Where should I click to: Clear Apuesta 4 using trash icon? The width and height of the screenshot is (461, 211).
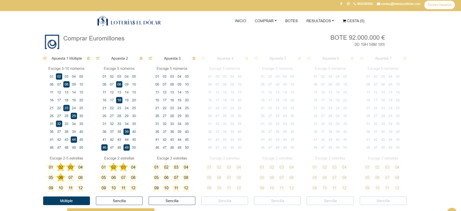[x=247, y=58]
